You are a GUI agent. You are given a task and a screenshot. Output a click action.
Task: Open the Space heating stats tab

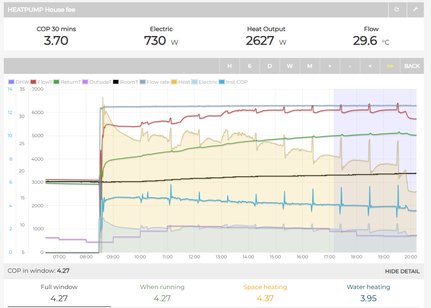point(265,293)
